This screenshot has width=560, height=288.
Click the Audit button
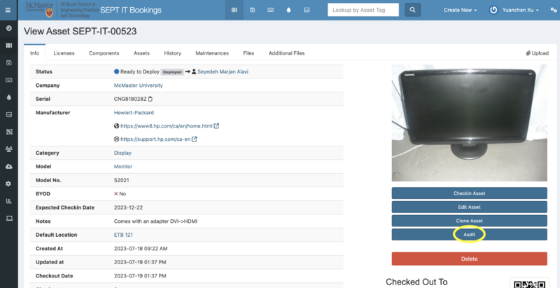[x=469, y=235]
